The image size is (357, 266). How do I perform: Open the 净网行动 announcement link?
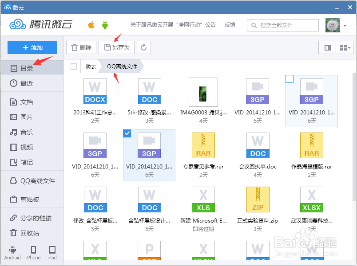173,24
